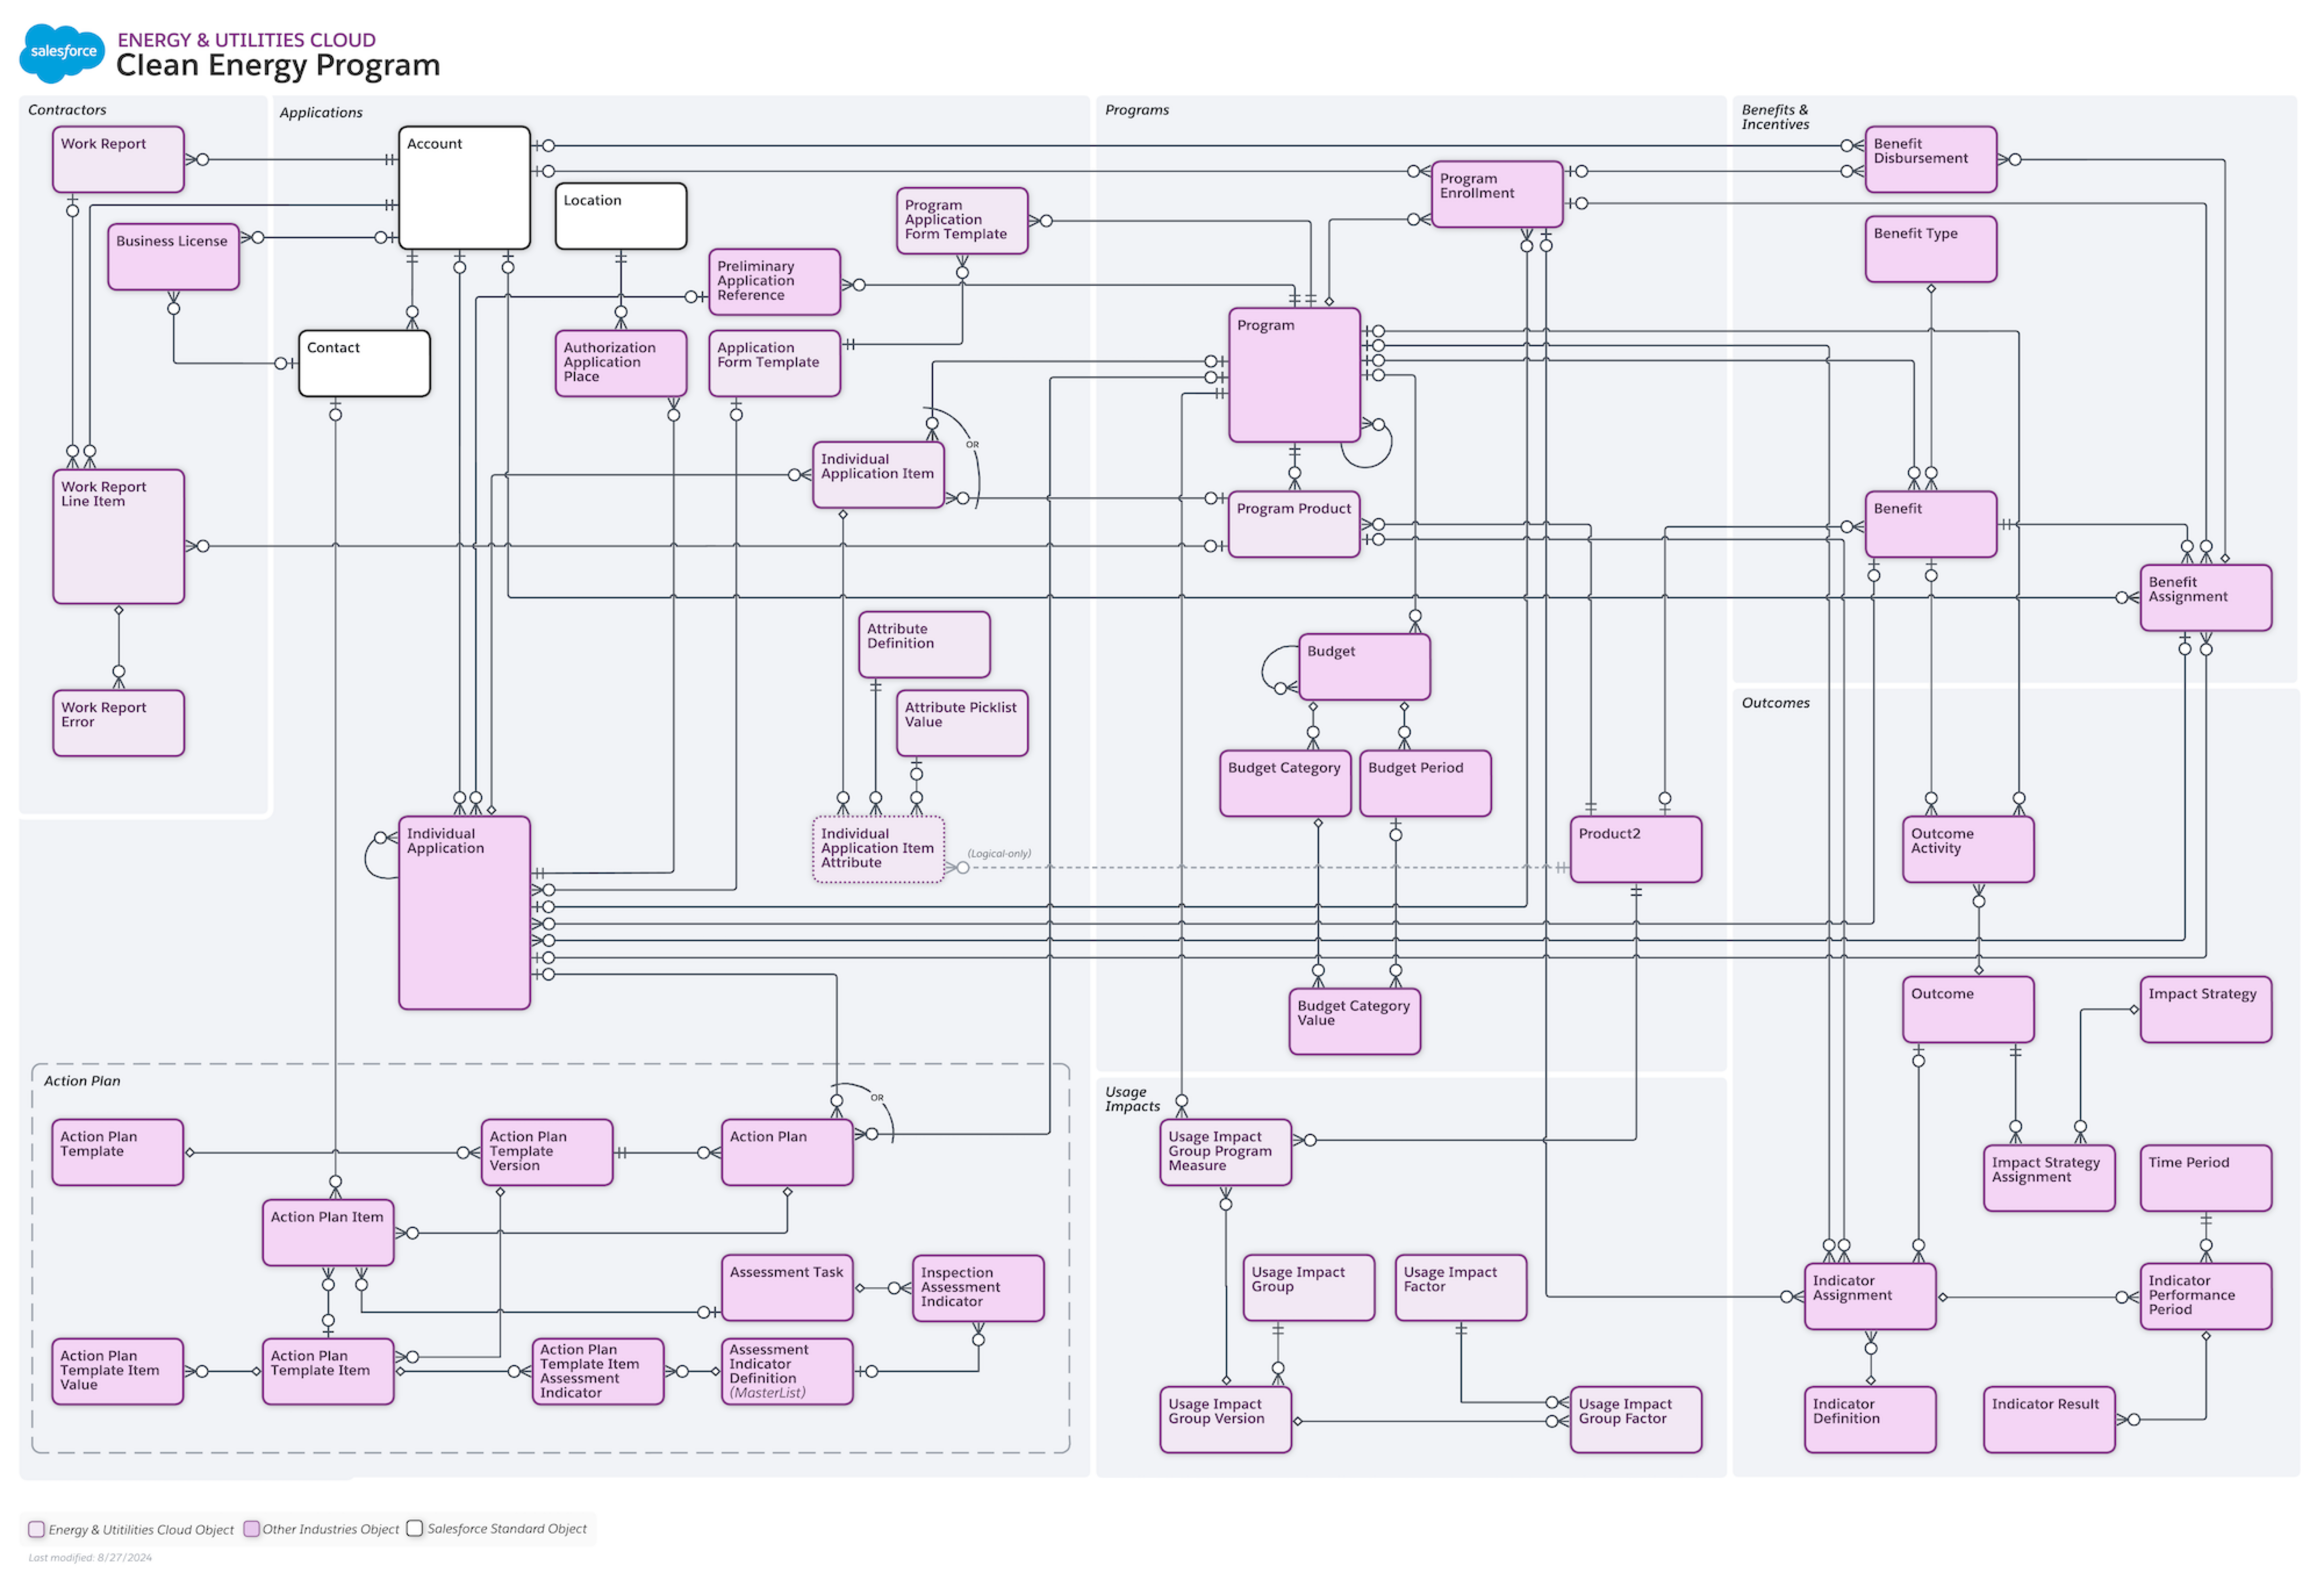Screen dimensions: 2324x1580
Task: Select the Indicator Performance Period entity
Action: coord(2206,1296)
